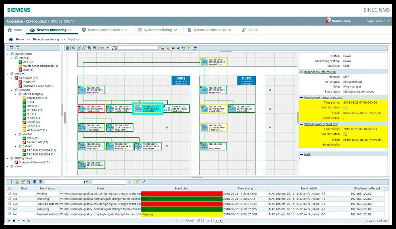The image size is (396, 229).
Task: Click the red search magnifier in topology toolbar
Action: [x=168, y=48]
